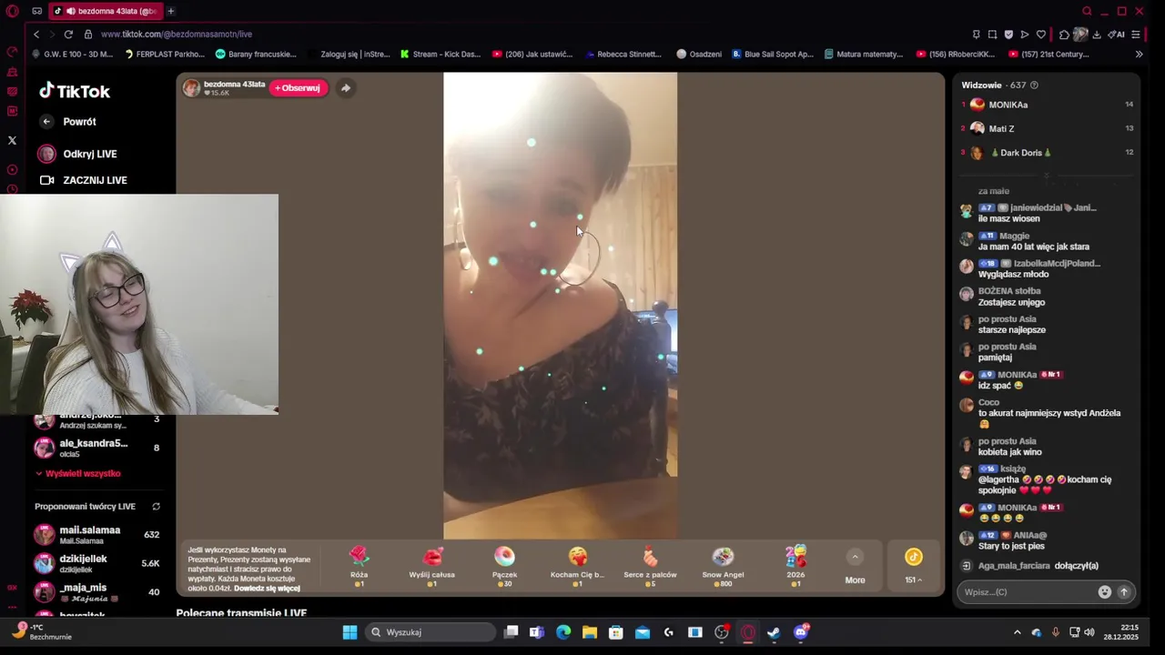Go back with the Powrót arrow
1165x655 pixels.
click(46, 121)
